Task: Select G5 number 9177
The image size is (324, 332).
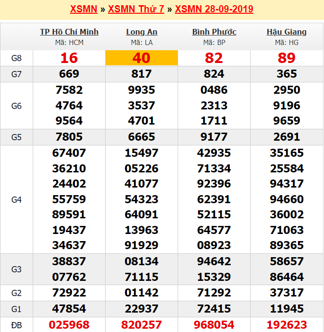Action: click(x=214, y=137)
